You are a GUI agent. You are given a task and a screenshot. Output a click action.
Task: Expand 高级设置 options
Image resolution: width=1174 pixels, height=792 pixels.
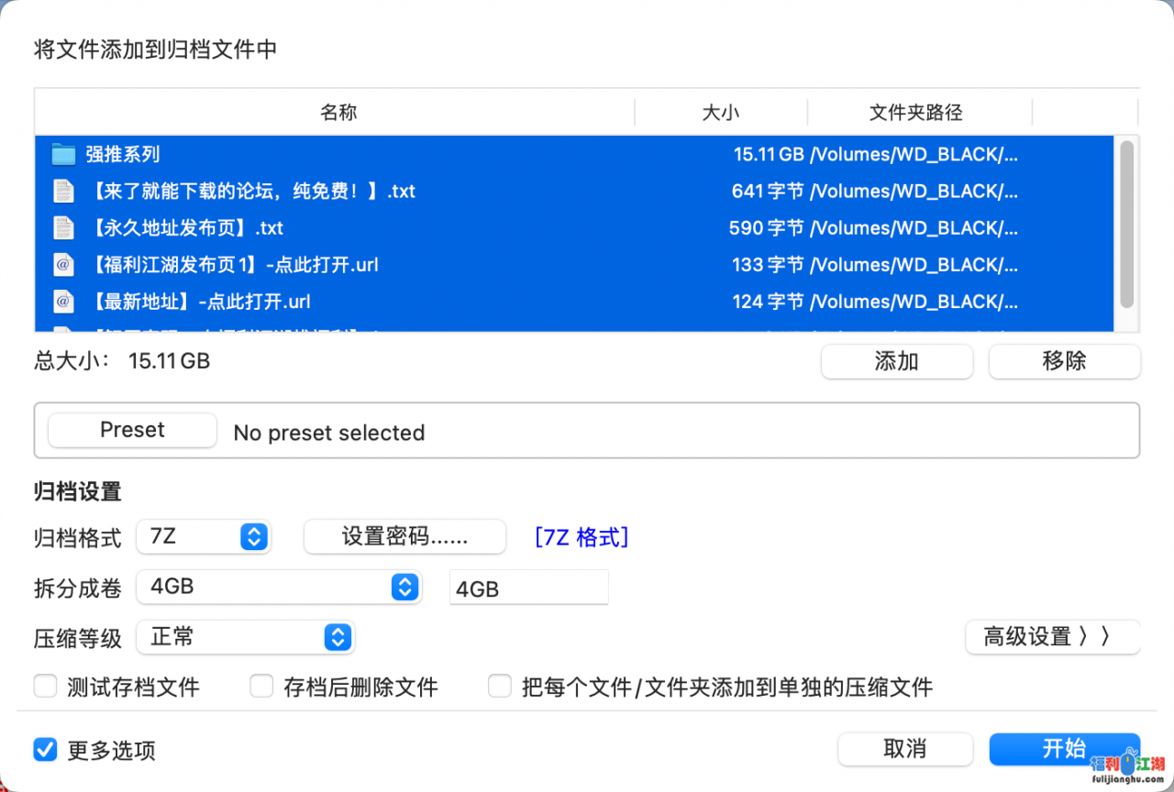1051,637
